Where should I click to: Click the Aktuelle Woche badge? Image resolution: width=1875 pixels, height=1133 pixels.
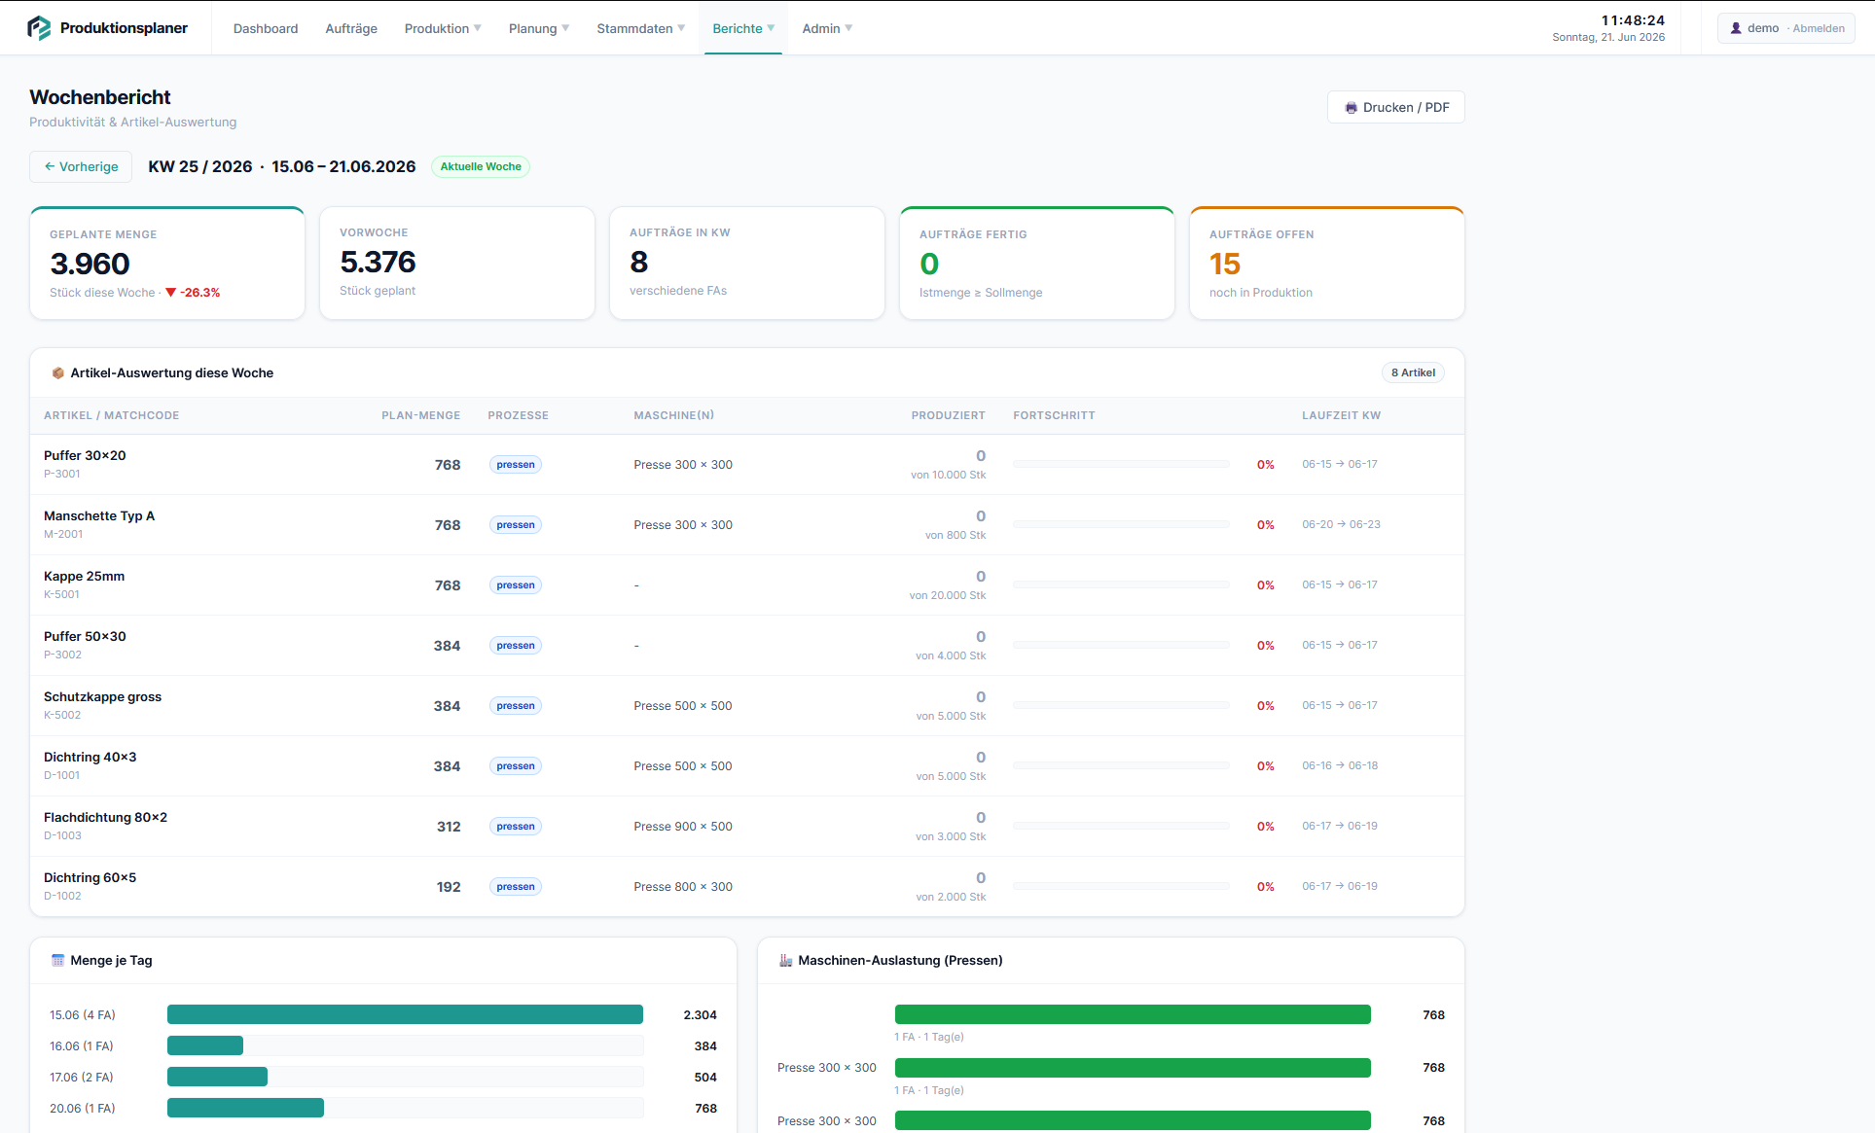(481, 166)
